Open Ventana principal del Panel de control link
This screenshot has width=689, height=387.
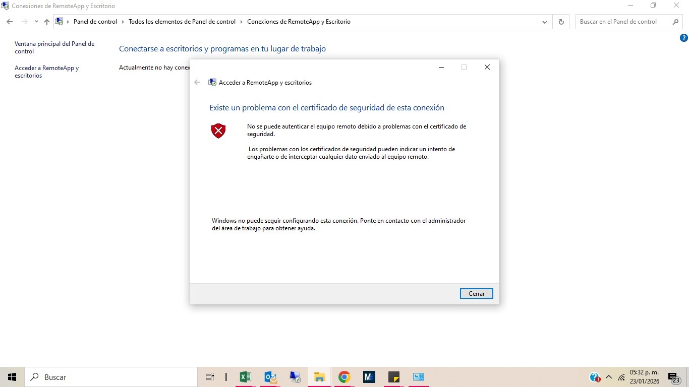[x=54, y=47]
